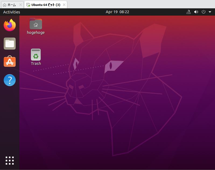Open the hogehoge home folder icon
This screenshot has height=170, width=215.
(x=36, y=24)
